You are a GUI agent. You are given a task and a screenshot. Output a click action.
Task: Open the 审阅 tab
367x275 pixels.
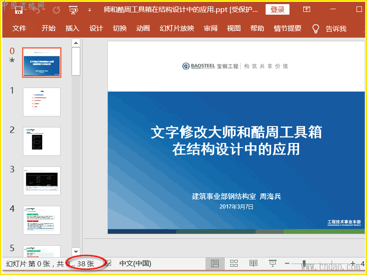click(211, 28)
